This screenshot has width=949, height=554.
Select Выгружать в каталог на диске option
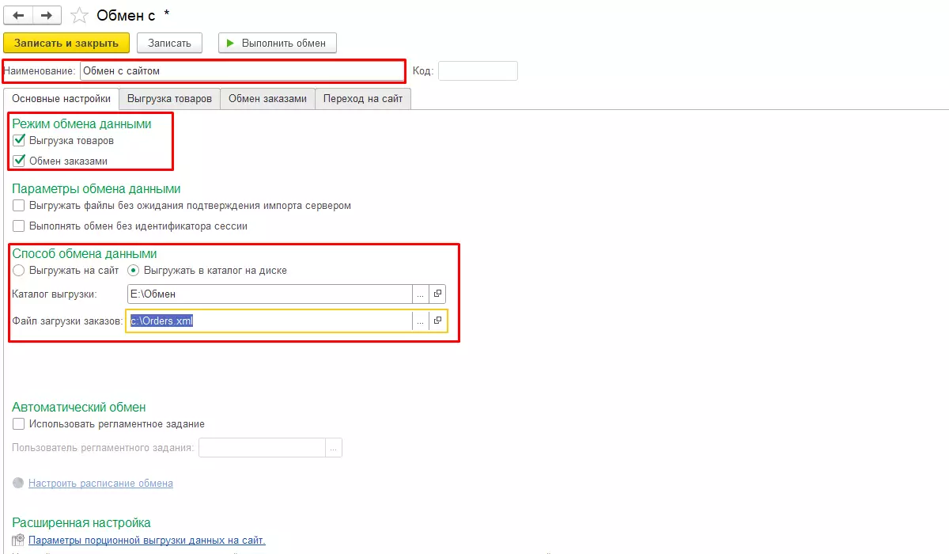point(134,271)
